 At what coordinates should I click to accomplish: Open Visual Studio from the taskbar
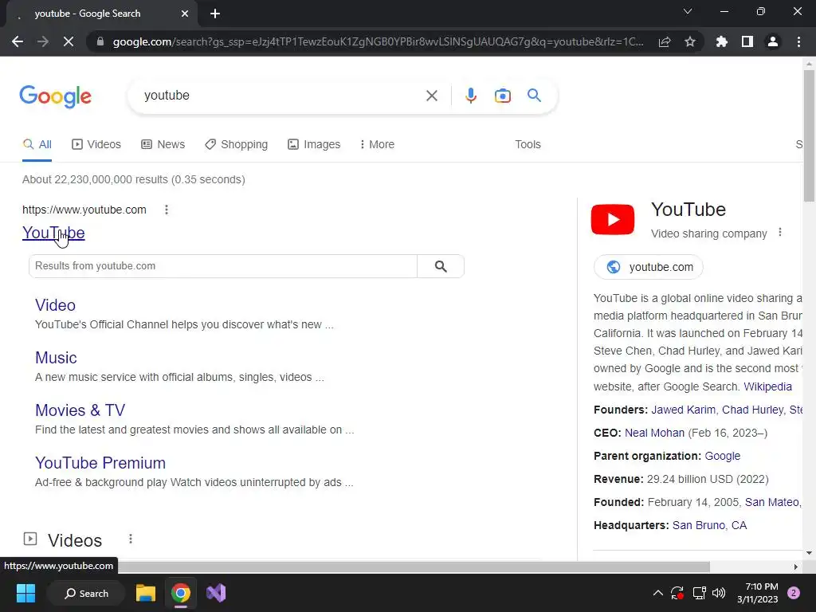(x=216, y=593)
